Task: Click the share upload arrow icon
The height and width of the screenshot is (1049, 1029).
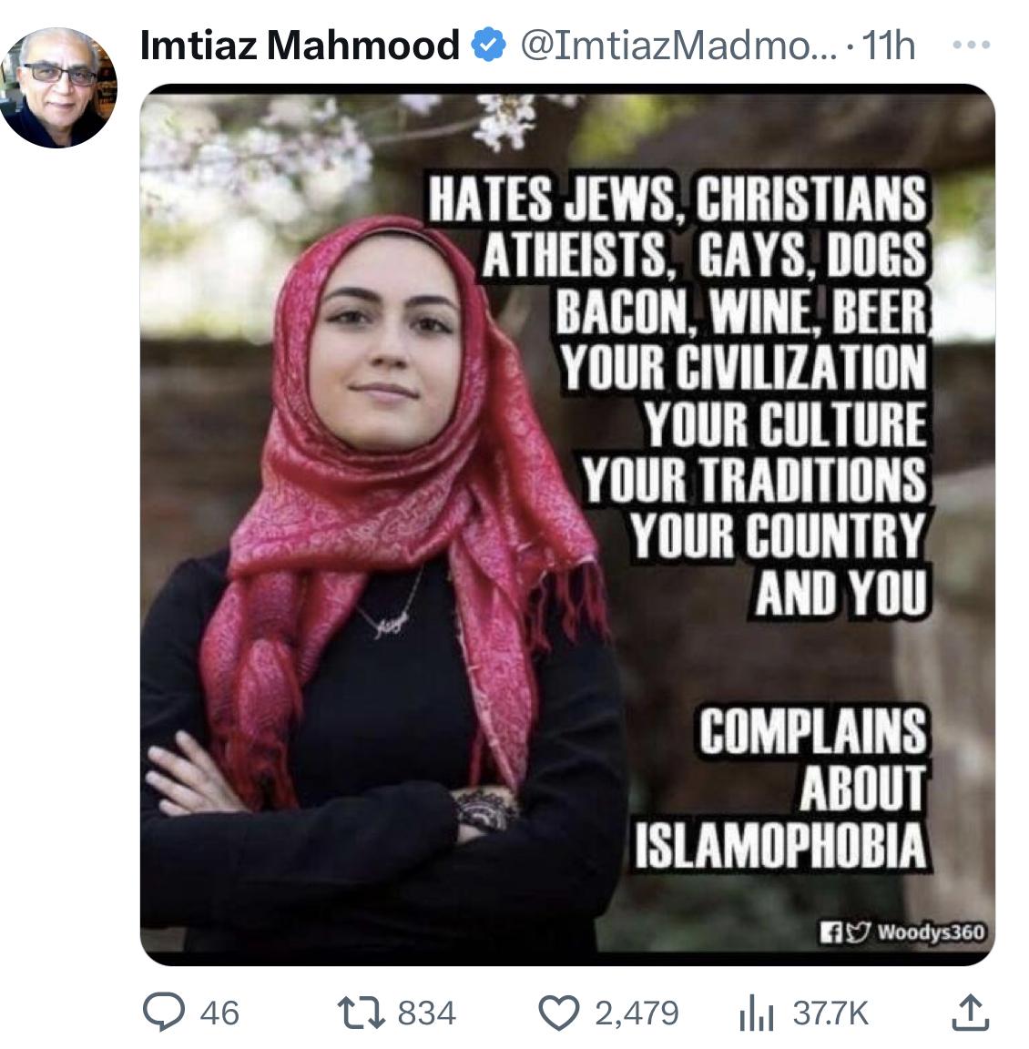Action: (970, 1013)
